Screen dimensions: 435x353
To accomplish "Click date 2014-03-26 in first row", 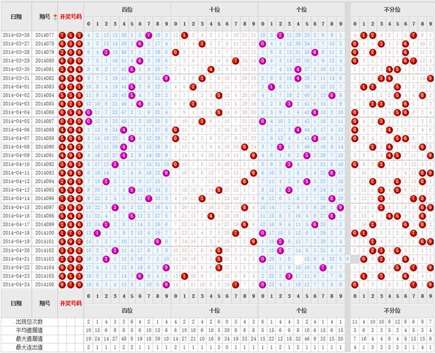I will [16, 35].
